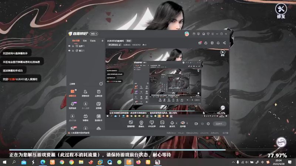296x166 pixels.
Task: Open the 弹幕秀 danmaku show tool
Action: (x=85, y=118)
